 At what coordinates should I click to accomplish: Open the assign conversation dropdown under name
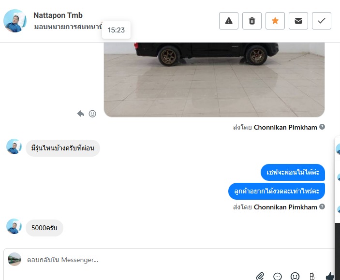point(68,27)
